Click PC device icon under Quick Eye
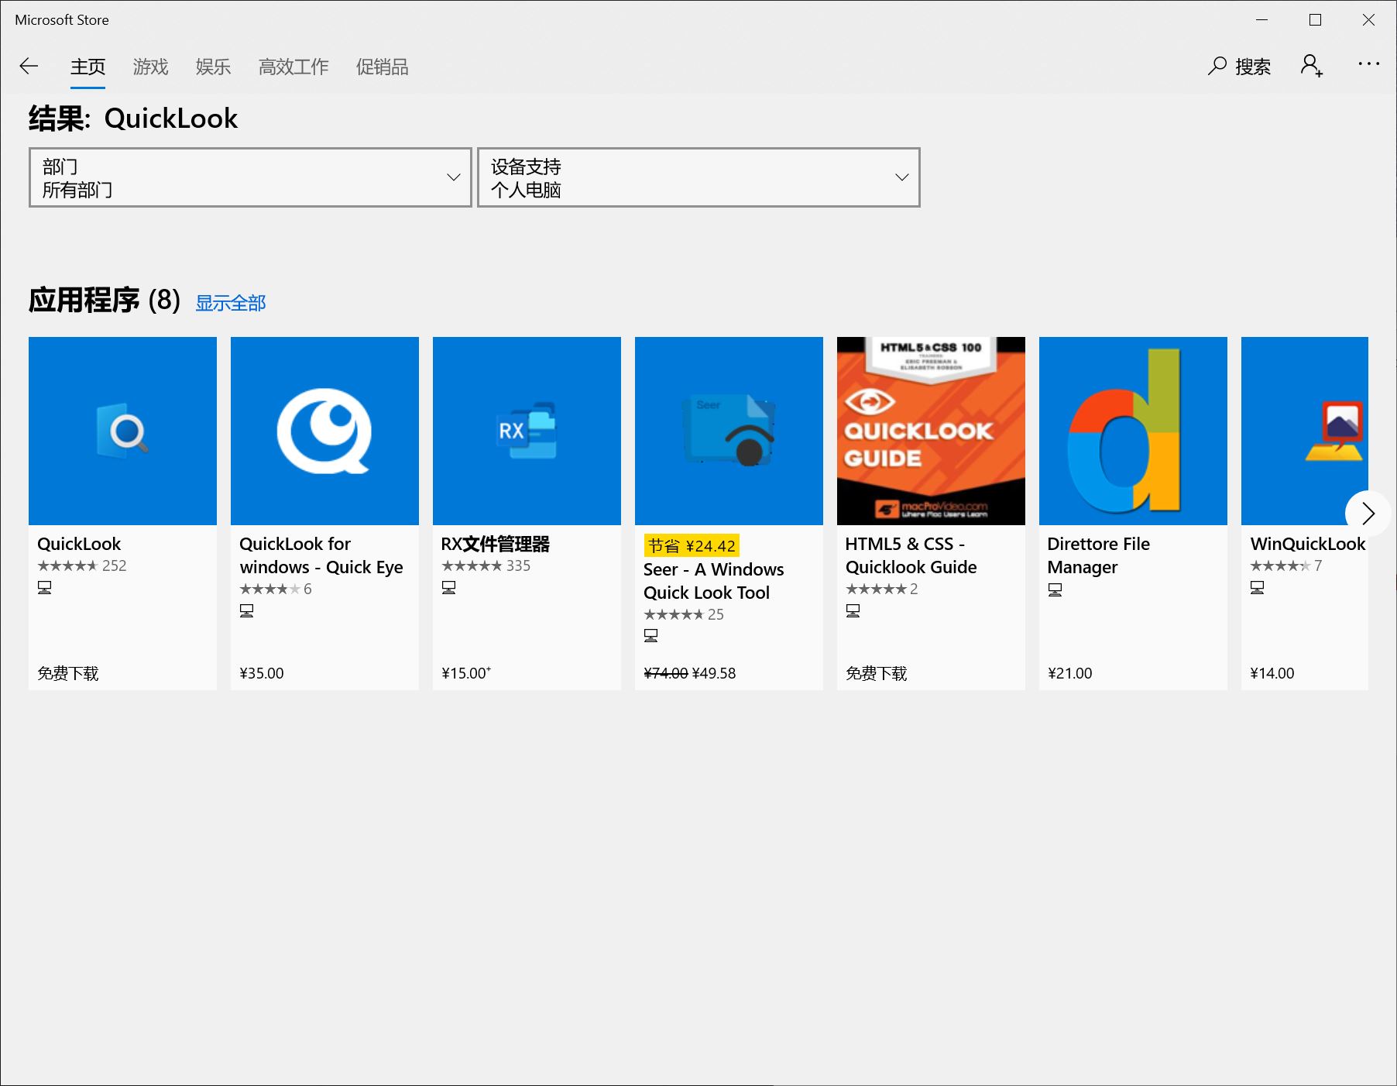 point(247,611)
